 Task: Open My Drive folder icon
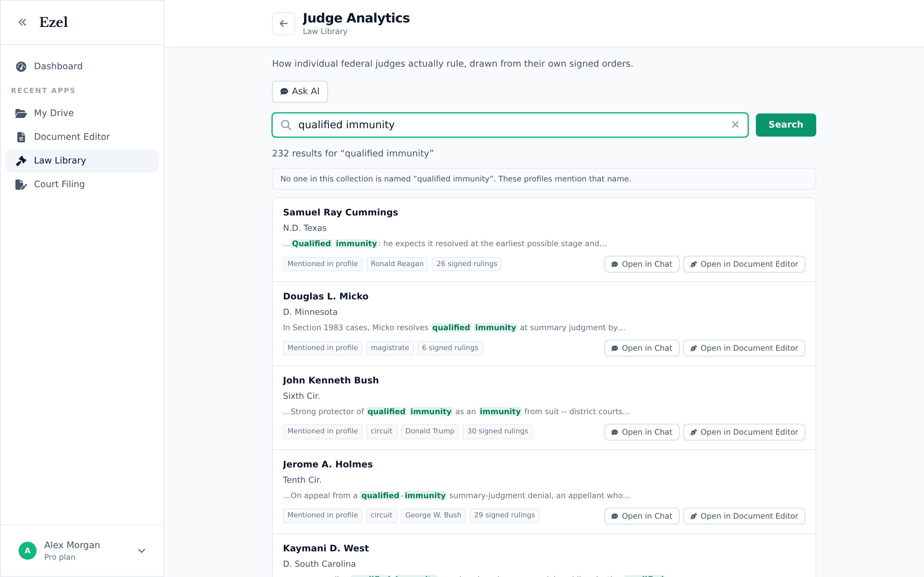click(x=21, y=113)
